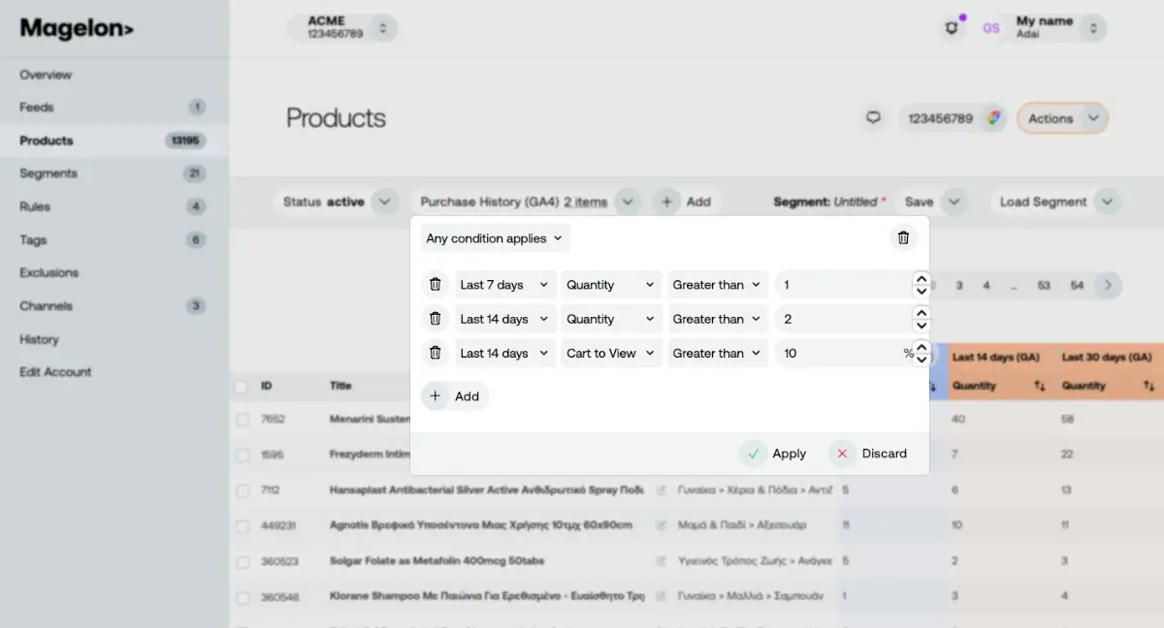Check the row checkbox for ID 1595
This screenshot has width=1164, height=628.
tap(242, 455)
